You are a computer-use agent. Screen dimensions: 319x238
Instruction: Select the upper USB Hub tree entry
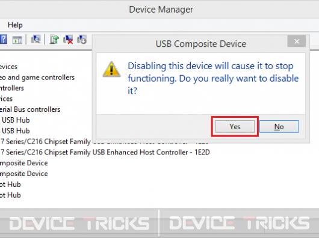click(x=16, y=120)
